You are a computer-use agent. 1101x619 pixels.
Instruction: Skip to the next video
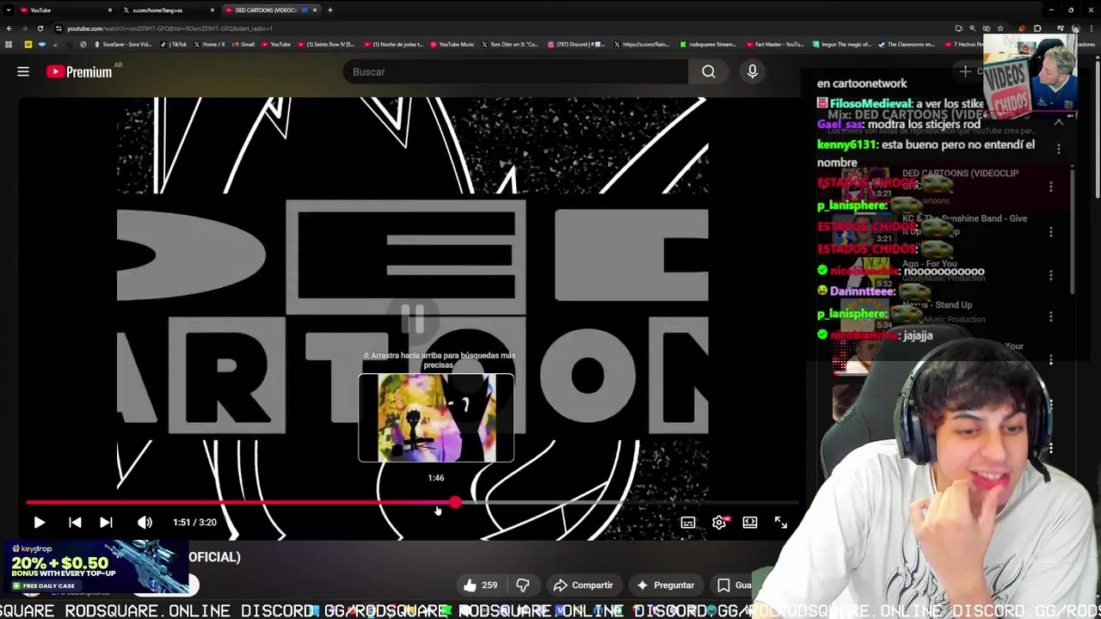tap(106, 522)
